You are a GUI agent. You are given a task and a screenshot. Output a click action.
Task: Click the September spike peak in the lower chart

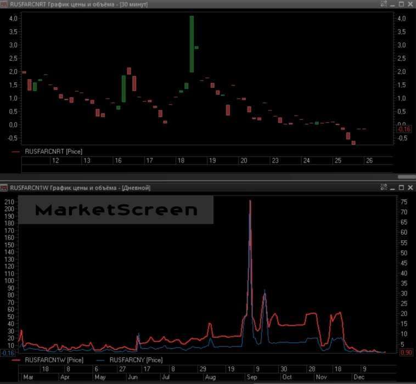coord(250,201)
